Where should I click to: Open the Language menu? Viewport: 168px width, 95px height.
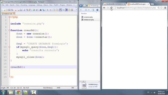32,5
